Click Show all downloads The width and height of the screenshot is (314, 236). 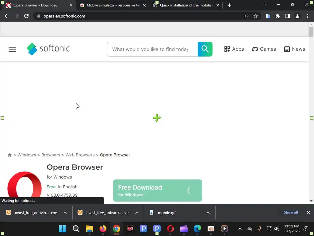291,212
